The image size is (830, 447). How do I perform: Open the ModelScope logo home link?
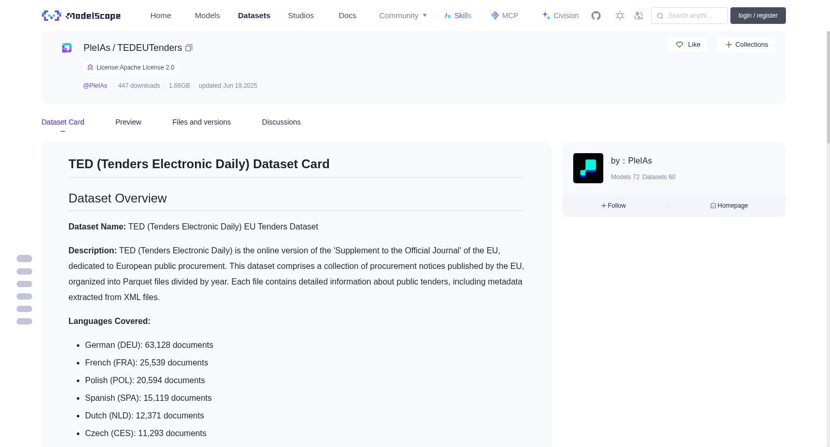[x=81, y=16]
